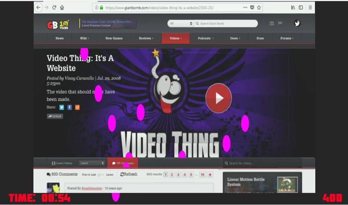Expand the Forums menu

pyautogui.click(x=287, y=38)
